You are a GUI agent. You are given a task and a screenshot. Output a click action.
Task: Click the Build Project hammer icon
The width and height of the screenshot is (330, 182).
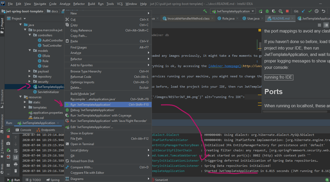[x=205, y=11]
